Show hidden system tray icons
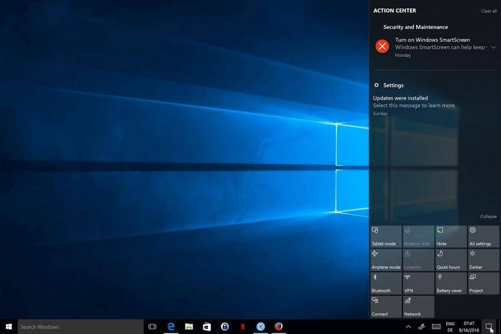The height and width of the screenshot is (334, 501). pos(408,326)
